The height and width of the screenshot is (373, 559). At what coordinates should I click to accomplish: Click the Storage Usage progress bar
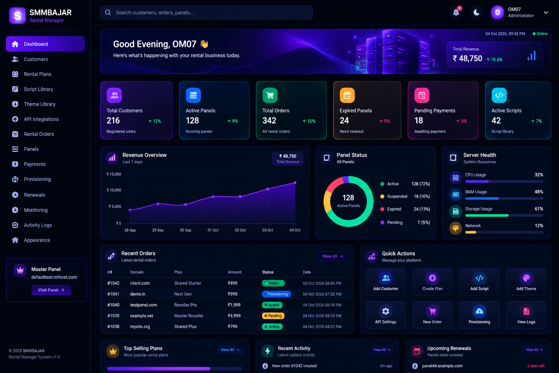504,215
